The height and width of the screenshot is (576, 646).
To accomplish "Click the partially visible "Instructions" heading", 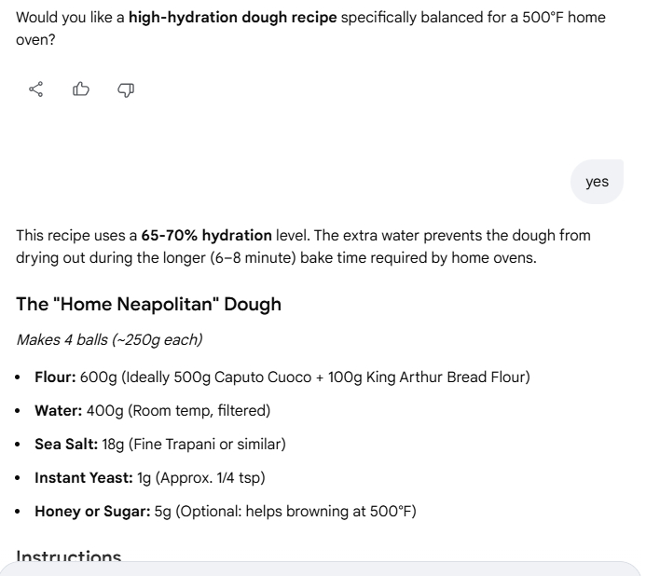I will [69, 556].
